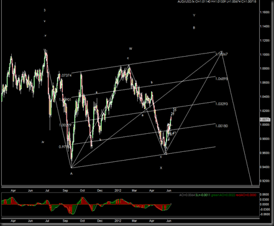Click the wave label W above the peak
Image resolution: width=274 pixels, height=226 pixels.
click(x=130, y=49)
